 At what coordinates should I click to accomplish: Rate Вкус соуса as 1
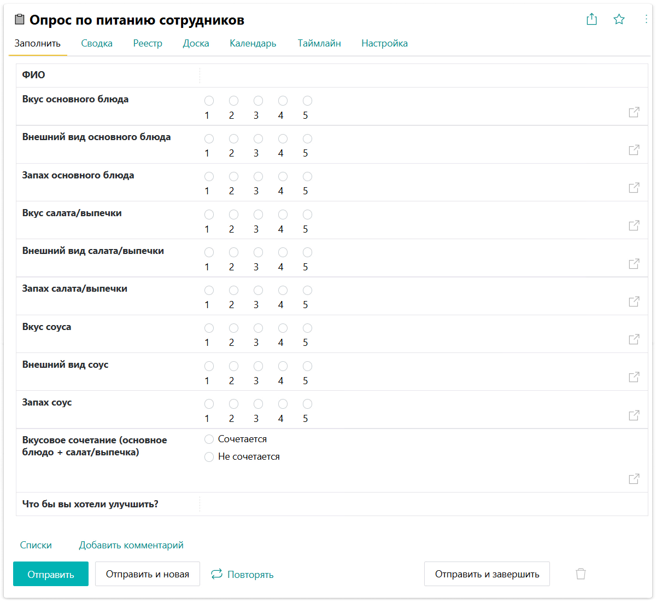coord(209,328)
